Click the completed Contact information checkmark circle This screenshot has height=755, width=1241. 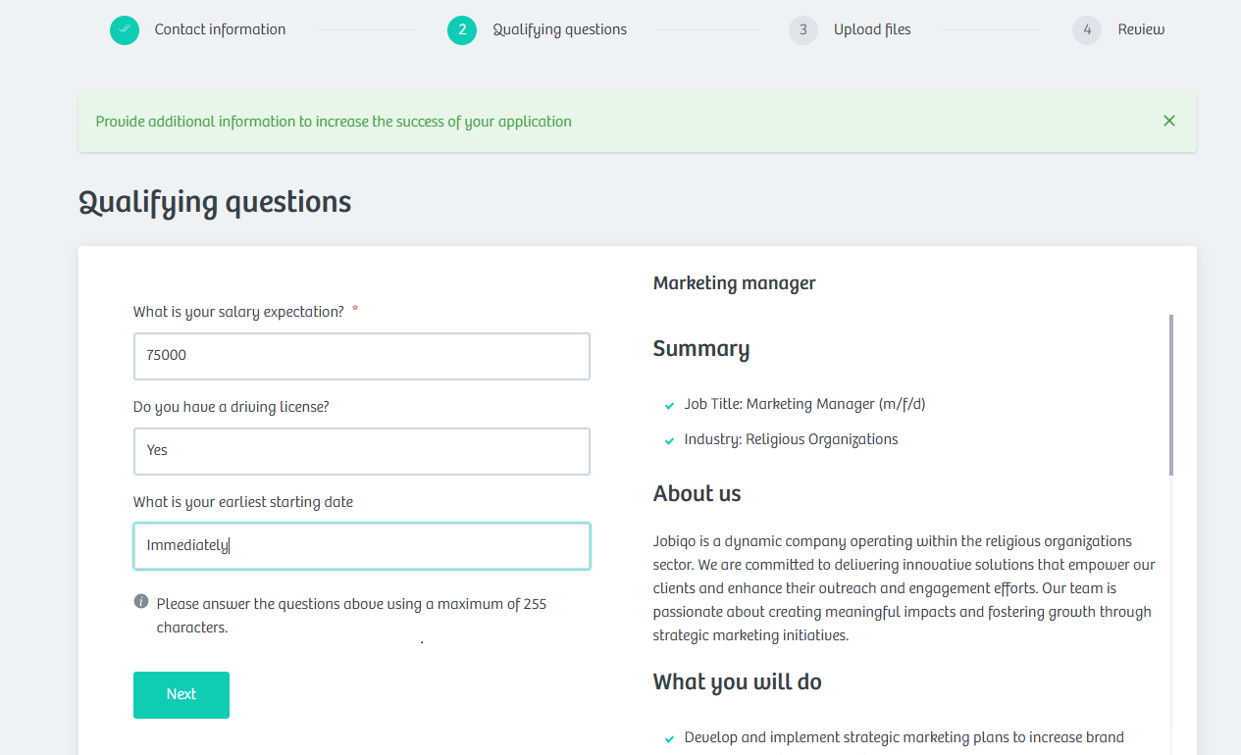click(125, 30)
